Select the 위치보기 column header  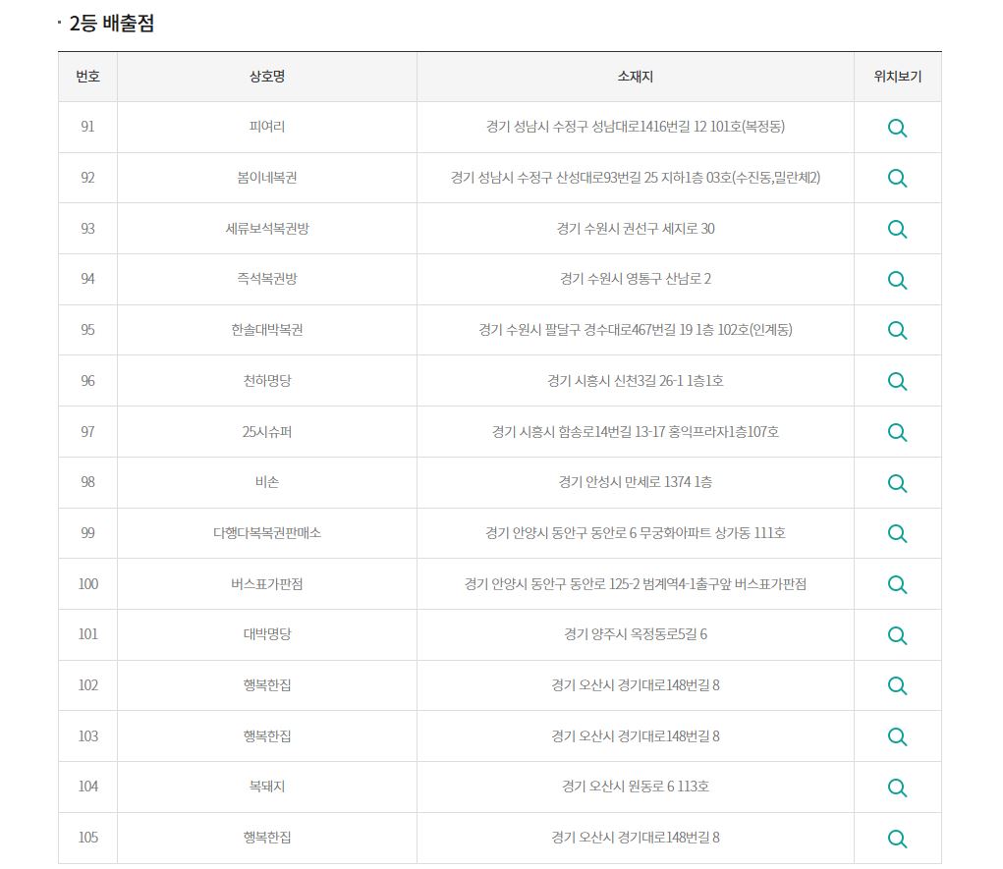tap(898, 77)
